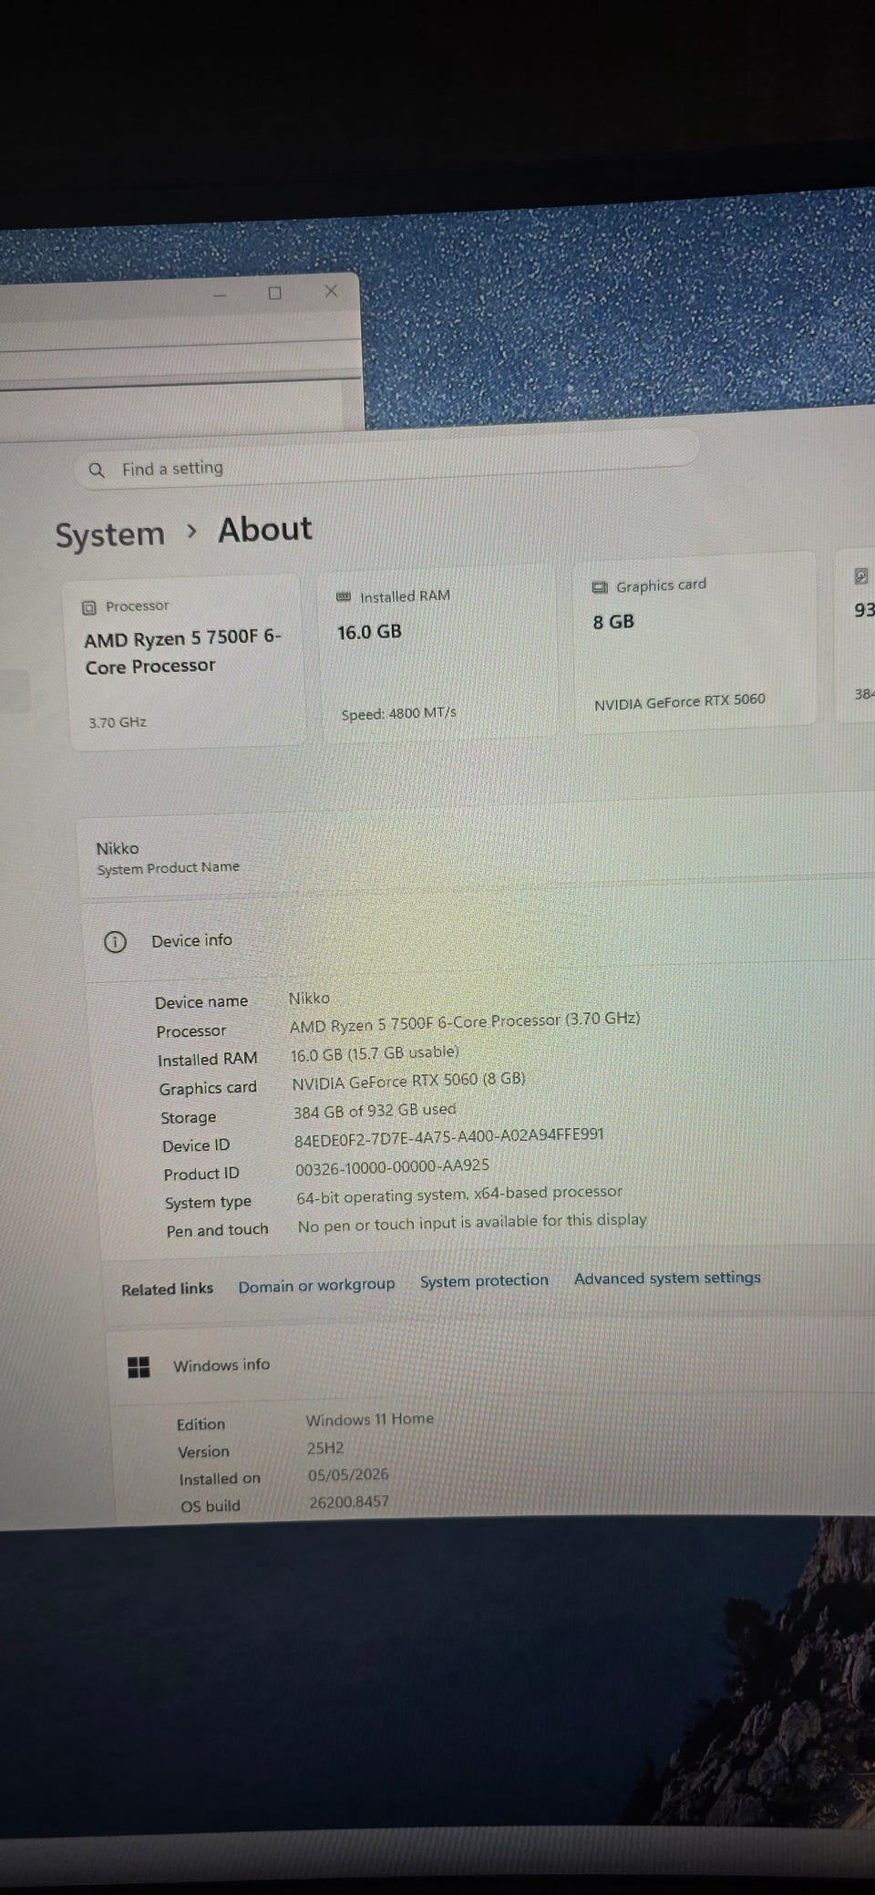Click OS build value 26200.8457
Image resolution: width=875 pixels, height=1895 pixels.
click(349, 1502)
